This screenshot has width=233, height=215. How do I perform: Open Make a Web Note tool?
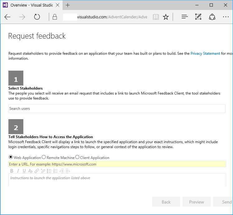tap(198, 16)
